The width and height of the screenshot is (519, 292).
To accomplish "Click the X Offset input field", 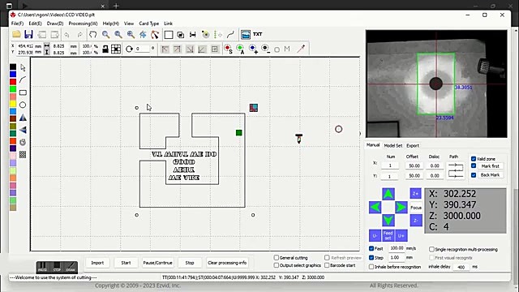I will [x=414, y=165].
